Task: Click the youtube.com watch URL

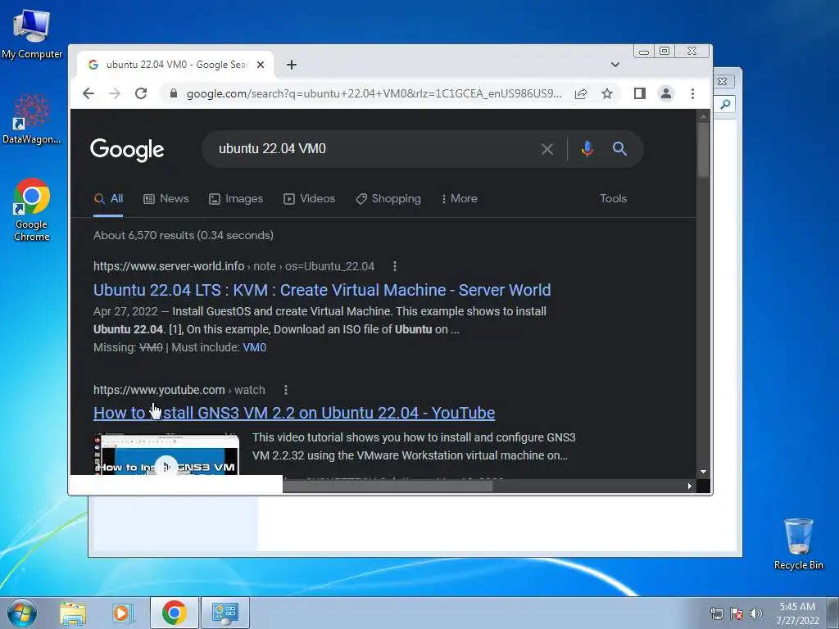Action: (x=179, y=390)
